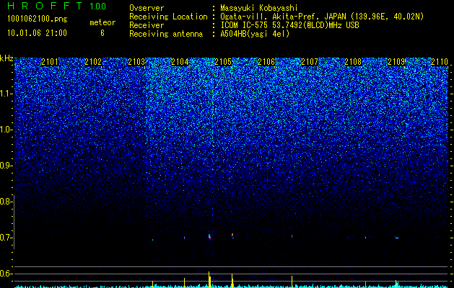Click the strongest meteor echo near 2105
The image size is (454, 288).
[x=209, y=236]
